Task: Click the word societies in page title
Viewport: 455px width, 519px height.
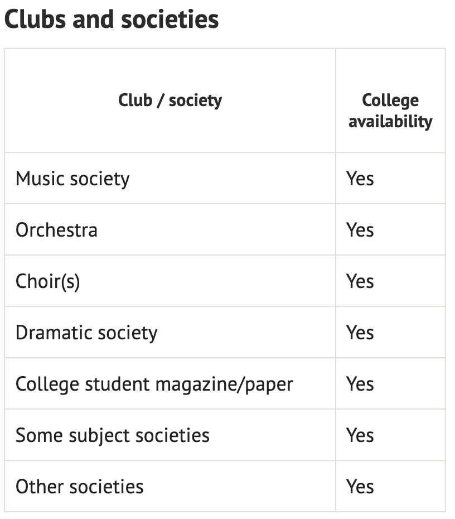Action: click(x=170, y=19)
